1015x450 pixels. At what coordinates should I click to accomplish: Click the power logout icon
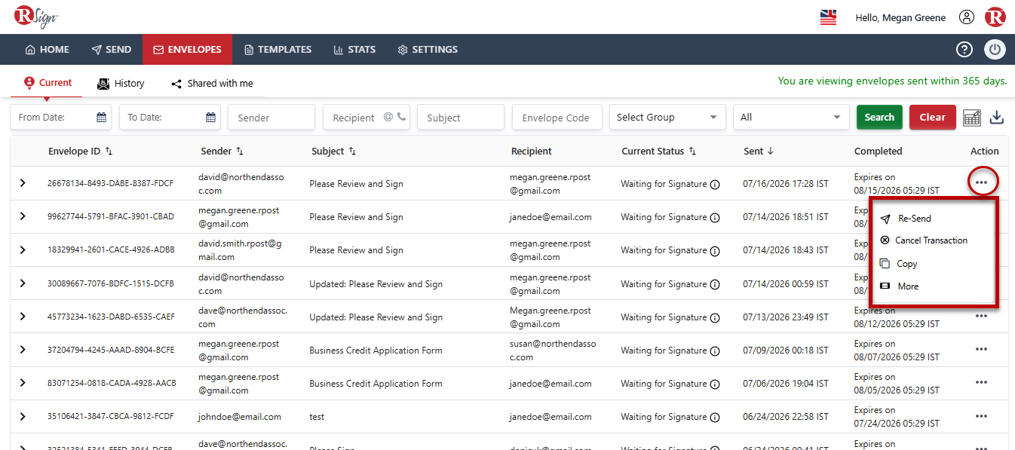pos(995,50)
